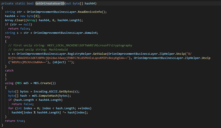Click the 'static' keyword in the method signature
Image resolution: width=221 pixels, height=128 pixels.
click(x=20, y=4)
